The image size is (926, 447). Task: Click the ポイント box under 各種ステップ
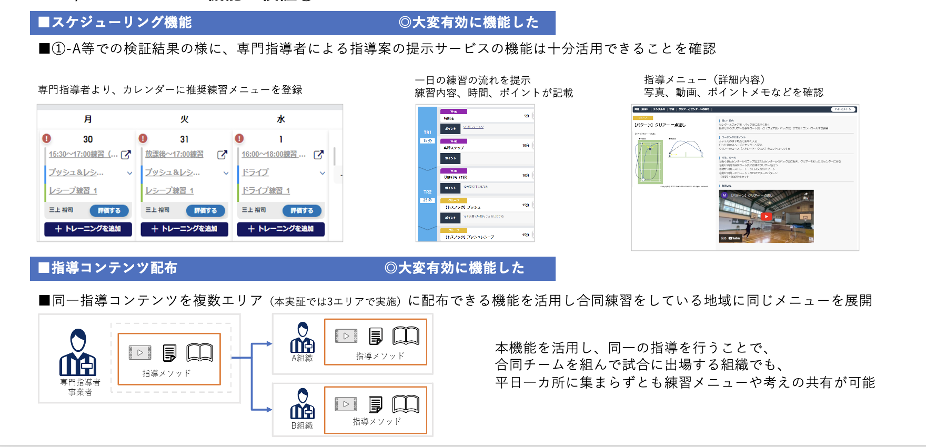click(x=450, y=158)
